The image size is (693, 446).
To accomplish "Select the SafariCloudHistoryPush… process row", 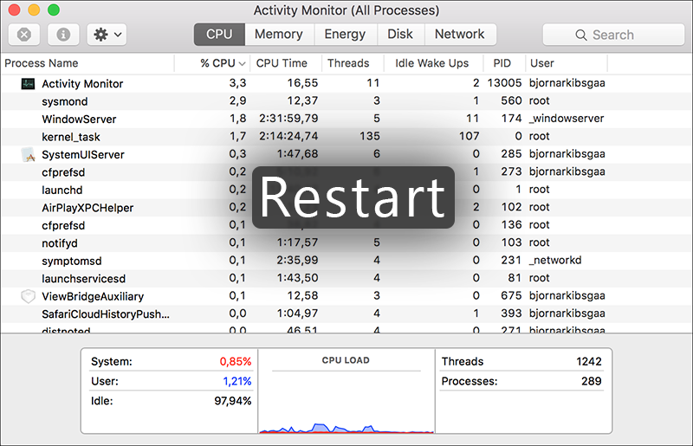I will tap(346, 313).
